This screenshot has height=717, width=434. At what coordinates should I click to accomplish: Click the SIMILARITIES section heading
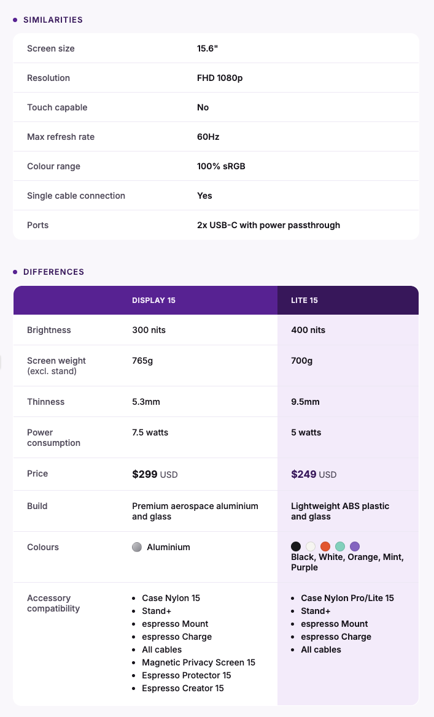pyautogui.click(x=53, y=20)
